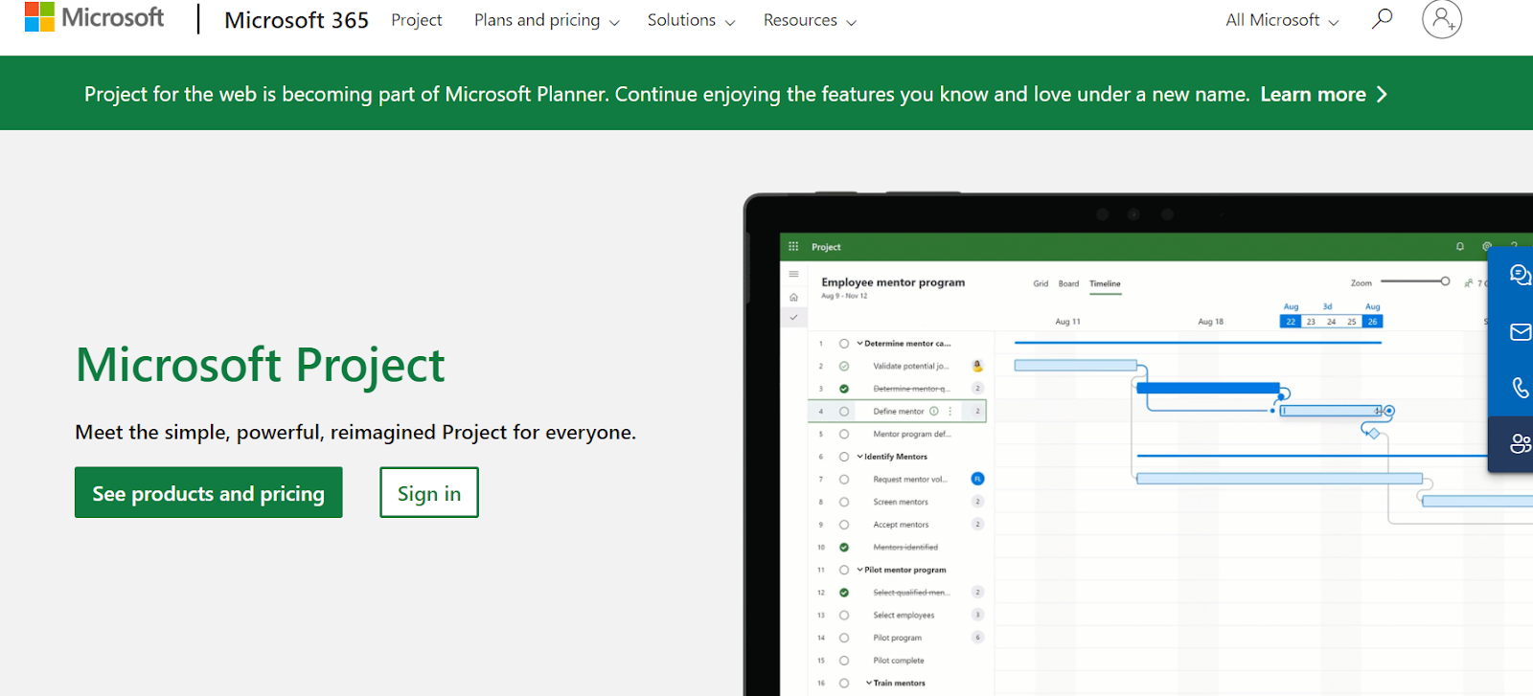The height and width of the screenshot is (696, 1533).
Task: Click the milestone diamond on the timeline
Action: pos(1374,434)
